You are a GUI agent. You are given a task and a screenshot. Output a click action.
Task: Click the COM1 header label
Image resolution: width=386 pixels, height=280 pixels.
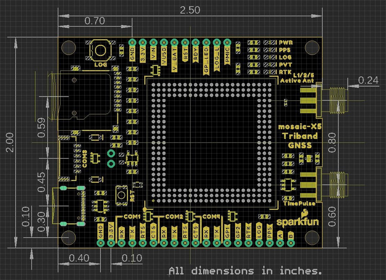click(x=132, y=216)
